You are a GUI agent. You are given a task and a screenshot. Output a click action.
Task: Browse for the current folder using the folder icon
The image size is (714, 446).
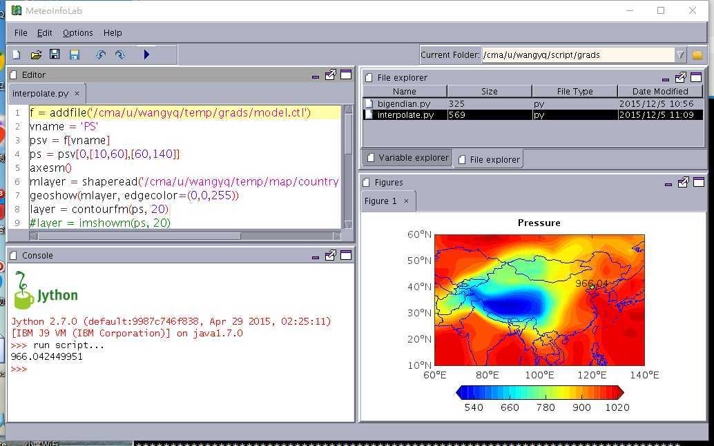point(697,55)
